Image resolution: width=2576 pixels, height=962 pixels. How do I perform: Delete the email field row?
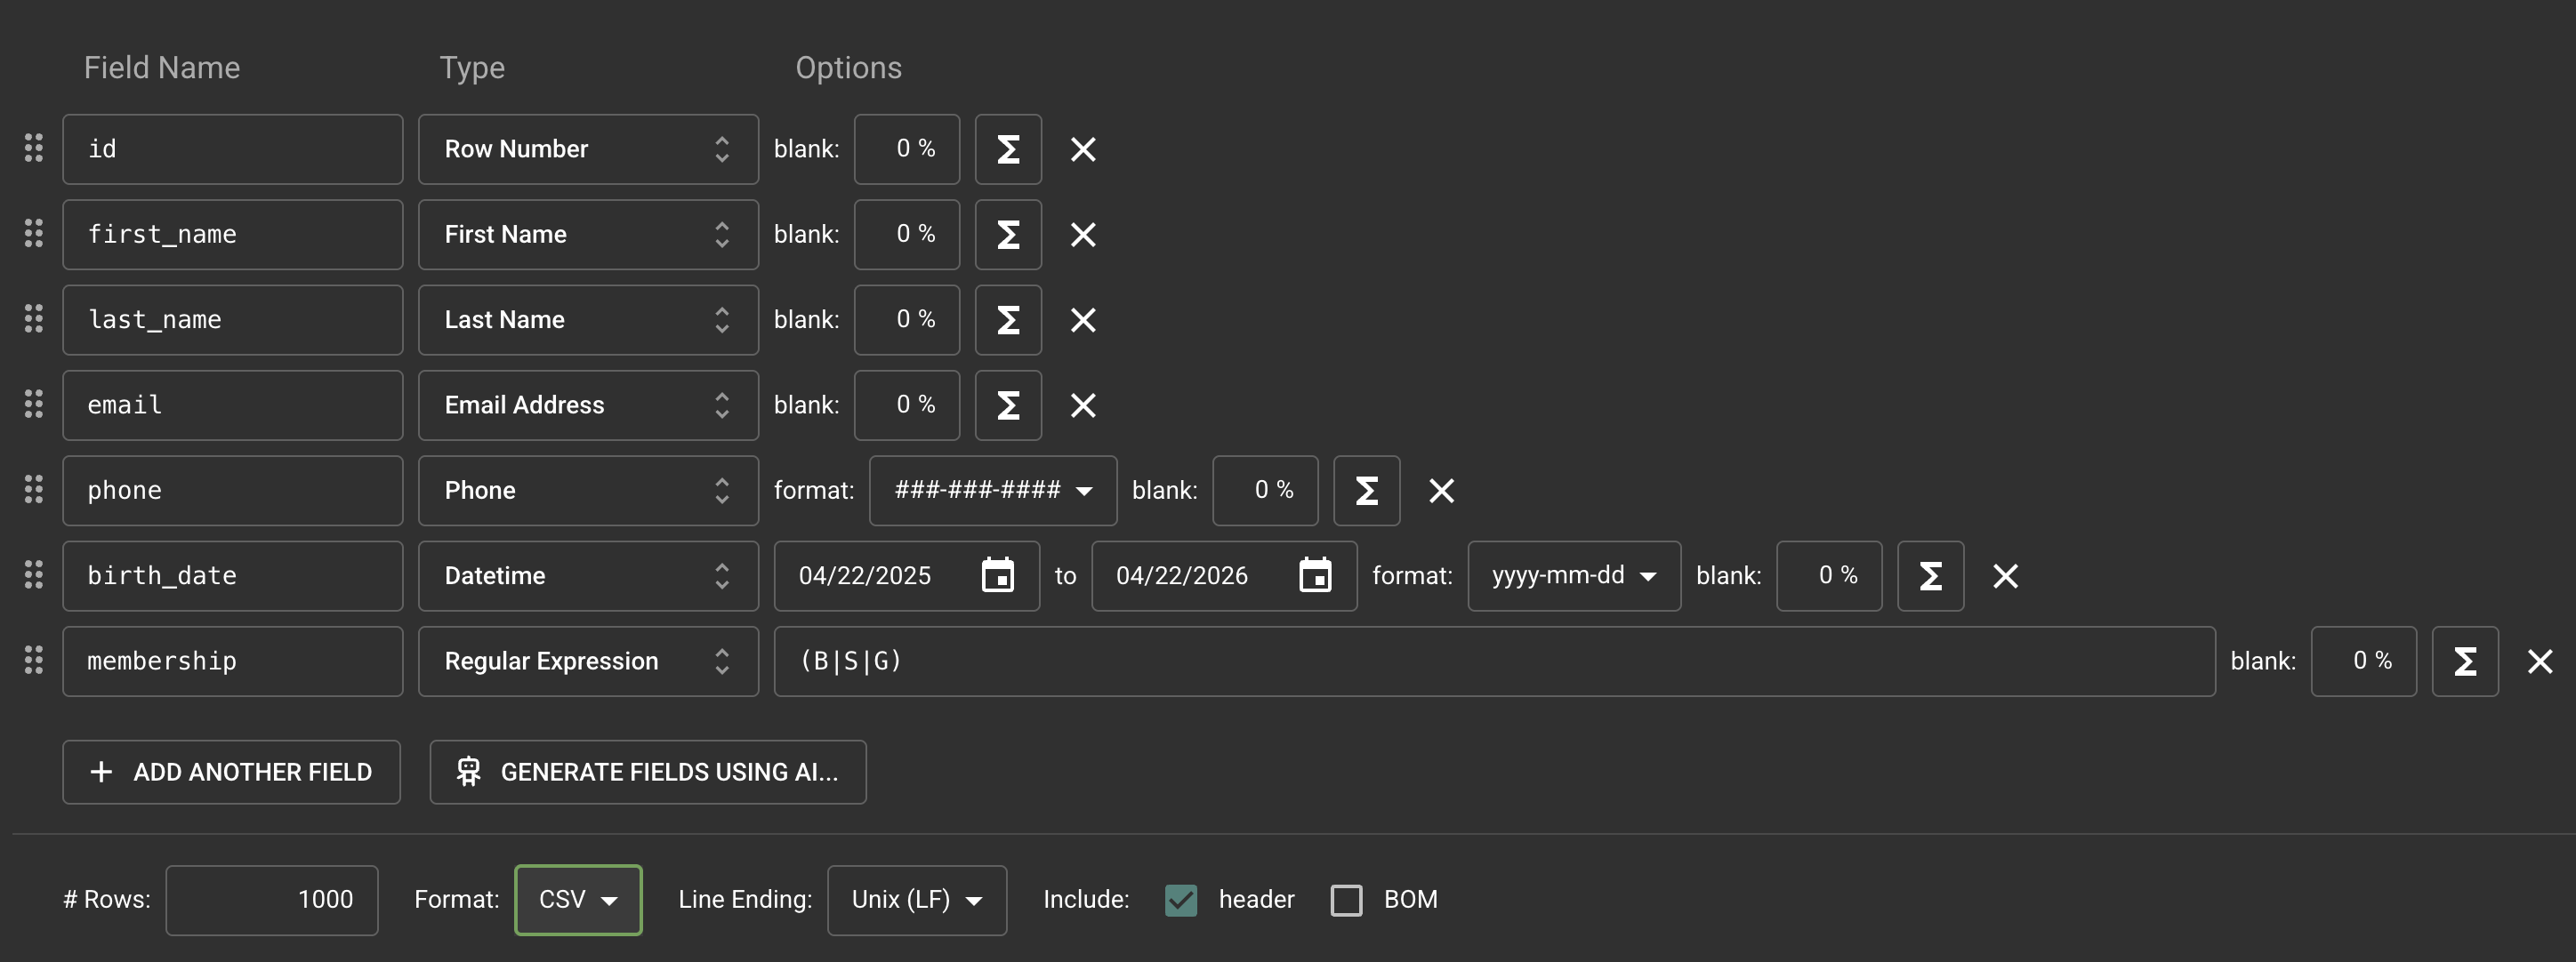coord(1083,405)
